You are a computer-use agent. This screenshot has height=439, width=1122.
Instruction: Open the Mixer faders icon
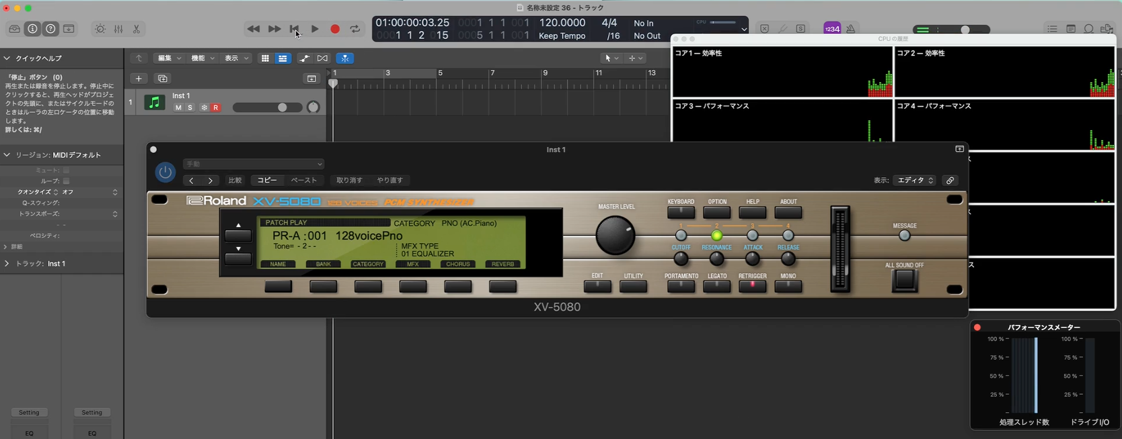(x=118, y=29)
